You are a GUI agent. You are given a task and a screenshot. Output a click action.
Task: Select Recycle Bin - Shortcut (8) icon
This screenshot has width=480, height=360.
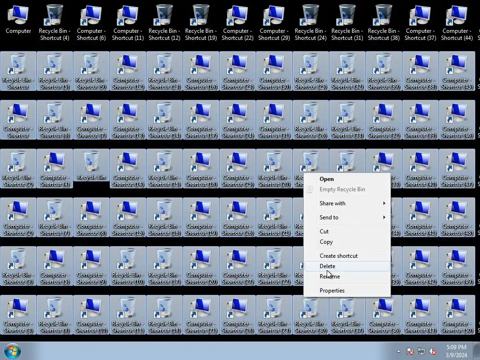(55, 315)
